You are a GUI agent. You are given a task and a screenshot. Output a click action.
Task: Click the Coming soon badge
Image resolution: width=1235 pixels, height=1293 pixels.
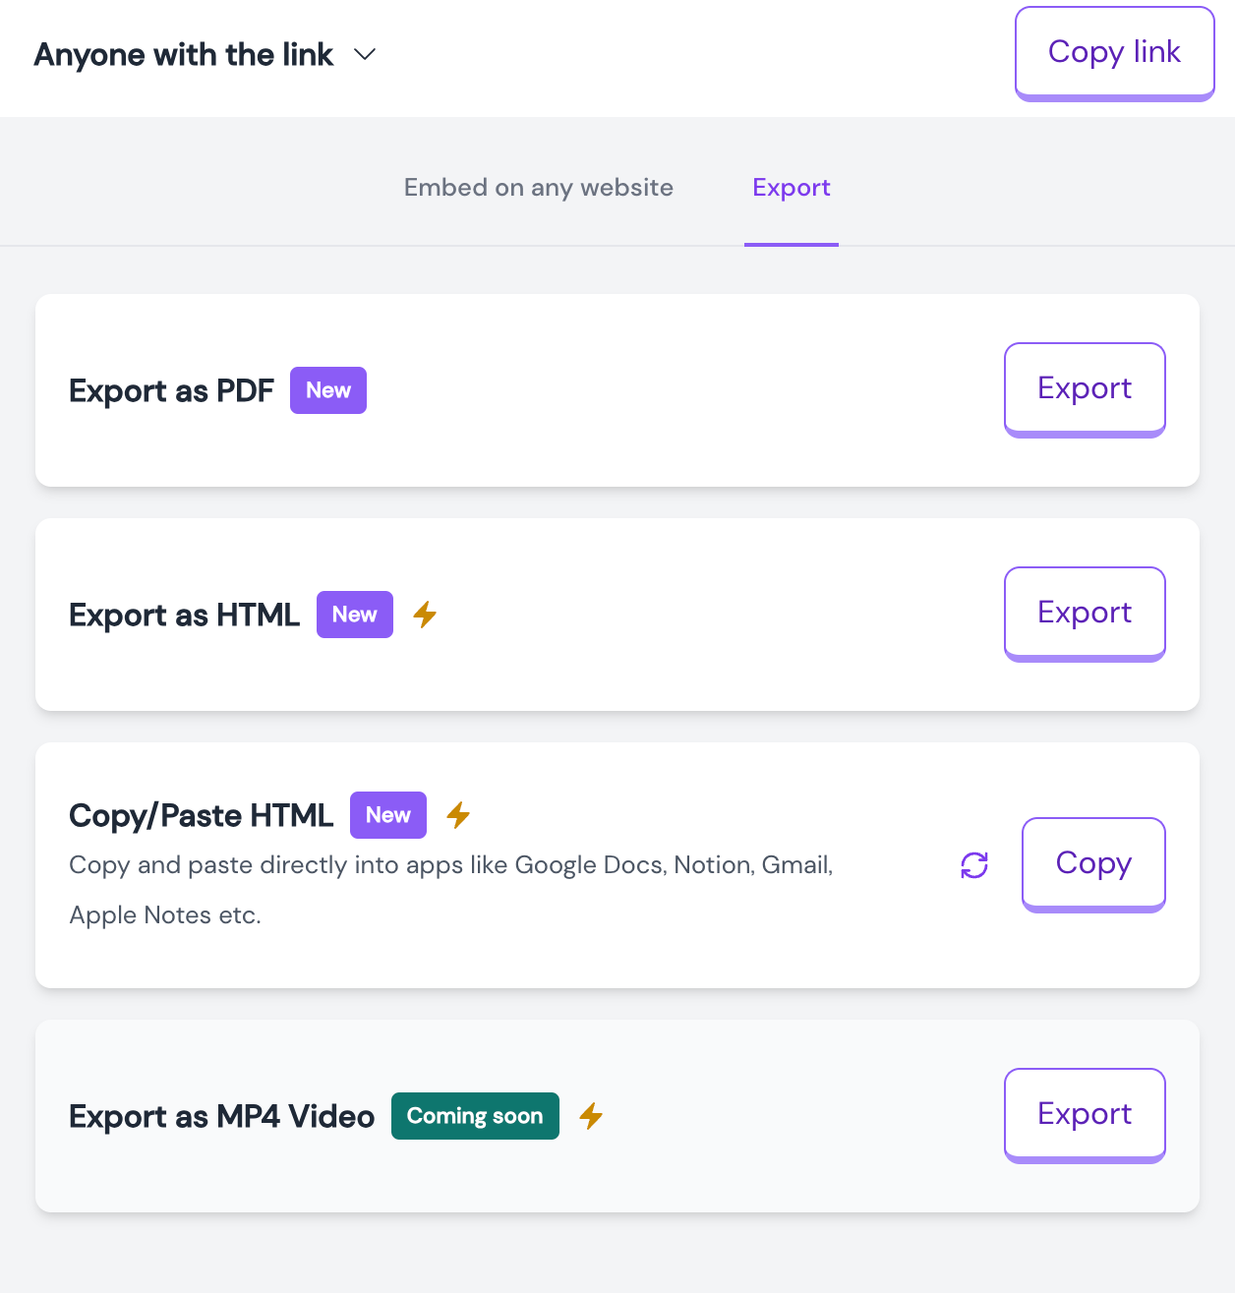pos(475,1116)
